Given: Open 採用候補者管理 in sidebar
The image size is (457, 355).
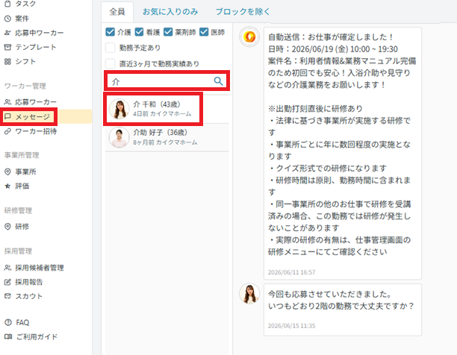Looking at the screenshot, I should 34,268.
